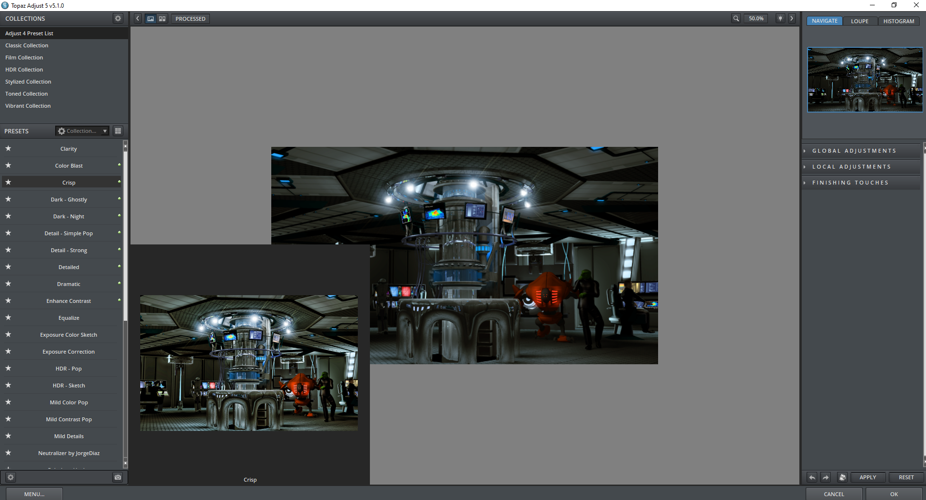
Task: Switch to split before/after view
Action: [162, 19]
